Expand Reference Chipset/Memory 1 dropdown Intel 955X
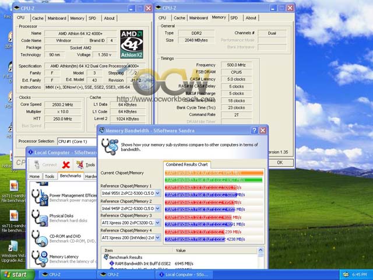 (158, 193)
